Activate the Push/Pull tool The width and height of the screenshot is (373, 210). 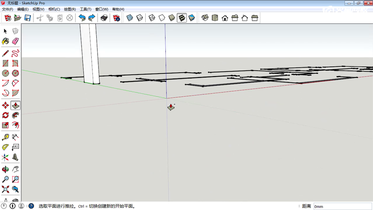pos(15,105)
